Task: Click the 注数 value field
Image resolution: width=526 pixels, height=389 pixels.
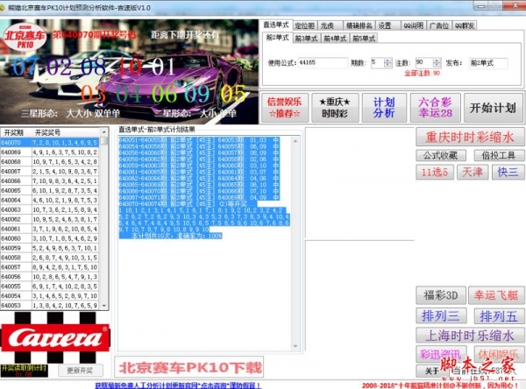Action: pos(424,62)
